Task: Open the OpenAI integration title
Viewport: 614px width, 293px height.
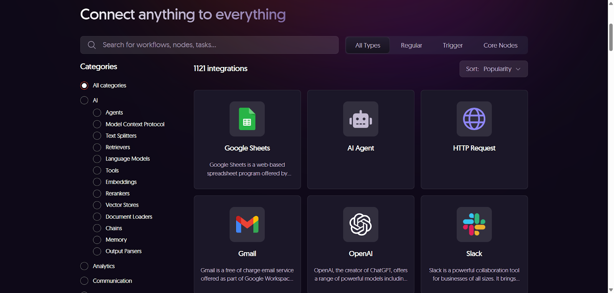Action: point(361,254)
